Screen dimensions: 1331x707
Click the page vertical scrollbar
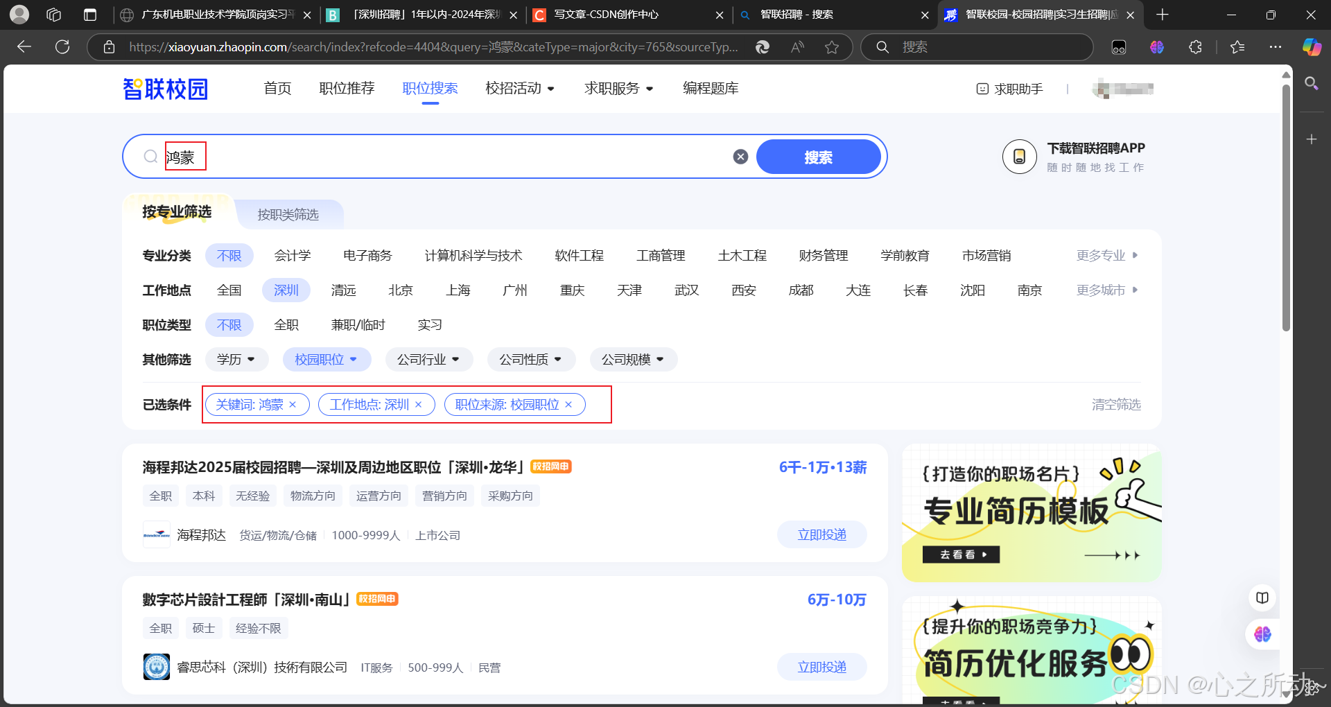click(1287, 208)
